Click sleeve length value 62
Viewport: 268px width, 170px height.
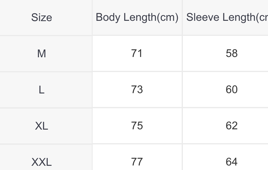point(231,126)
